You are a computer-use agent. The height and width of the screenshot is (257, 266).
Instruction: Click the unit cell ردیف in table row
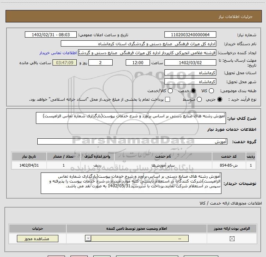point(97,165)
